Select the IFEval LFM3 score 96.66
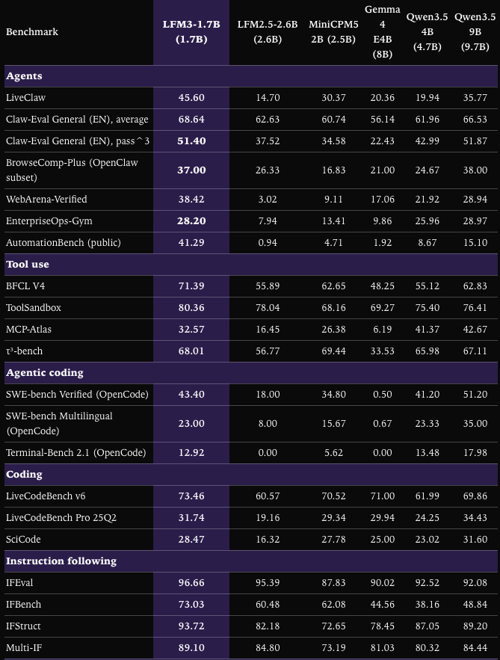 [x=191, y=582]
